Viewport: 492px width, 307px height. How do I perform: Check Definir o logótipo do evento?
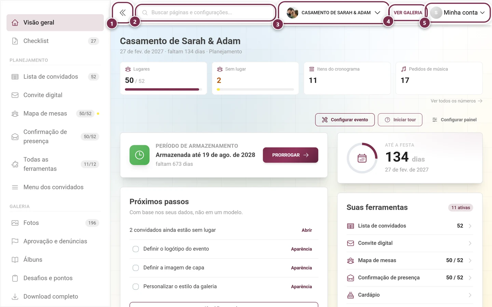136,249
